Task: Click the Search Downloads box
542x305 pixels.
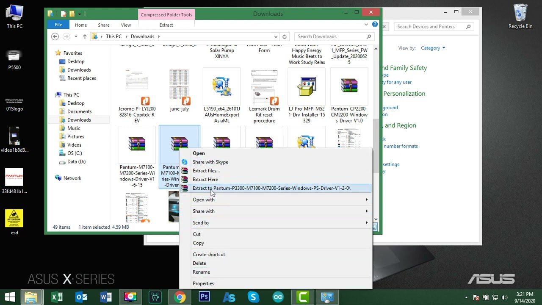Action: [334, 36]
